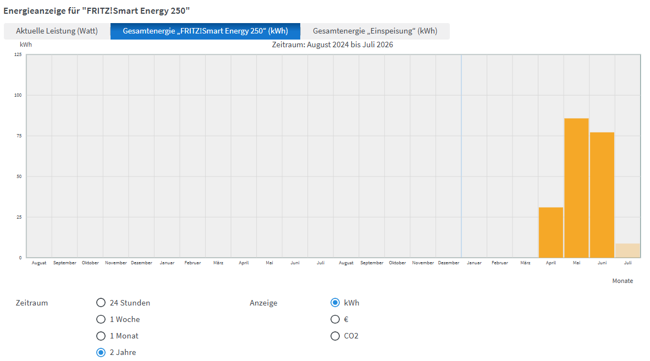Open the Gesamtenergie FRITZ!Smart Energy 250 tab
Screen dimensions: 650x361
pos(205,31)
